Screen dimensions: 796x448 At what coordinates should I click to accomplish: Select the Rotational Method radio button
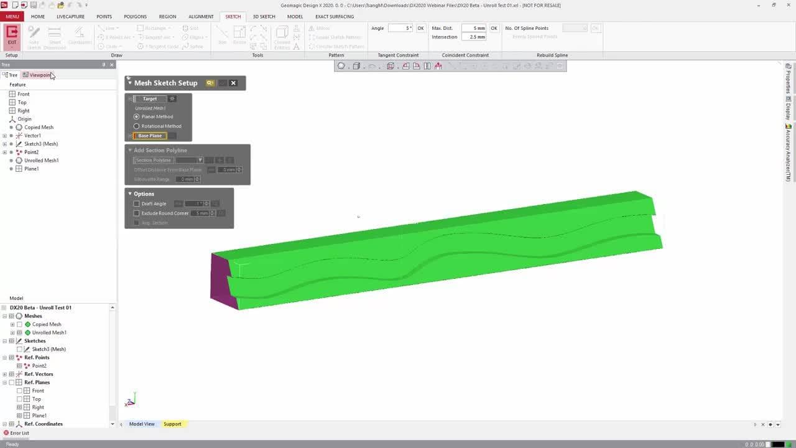(137, 126)
